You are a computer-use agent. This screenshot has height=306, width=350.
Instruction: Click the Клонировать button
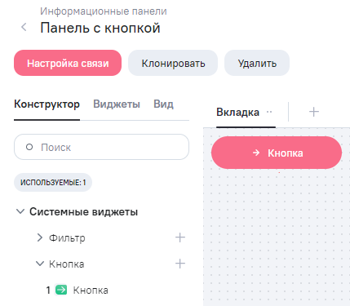(x=173, y=63)
